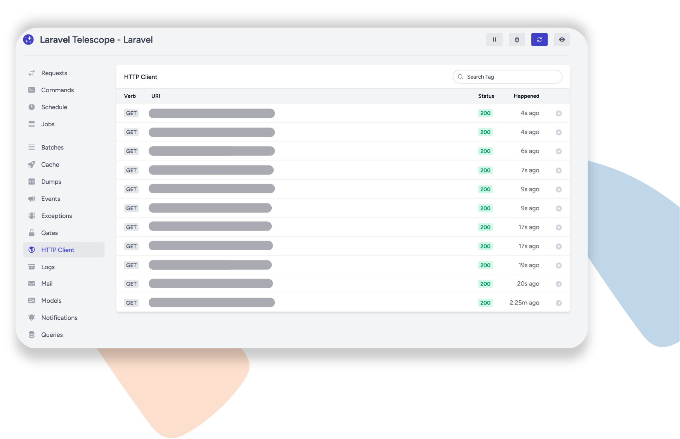Image resolution: width=680 pixels, height=439 pixels.
Task: View details of the 20s ago entry
Action: tap(559, 284)
